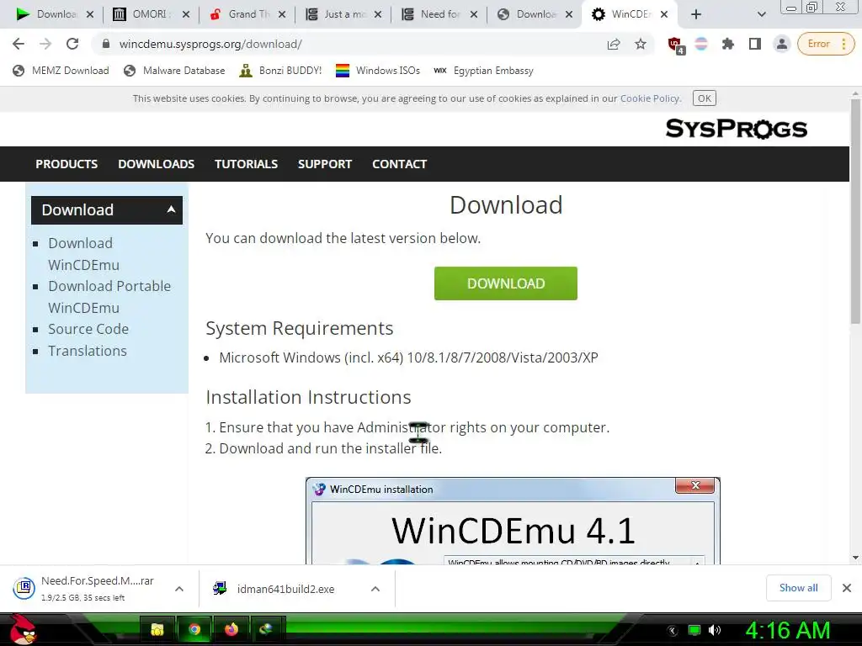Open the CONTACT menu
The image size is (862, 646).
(x=400, y=164)
